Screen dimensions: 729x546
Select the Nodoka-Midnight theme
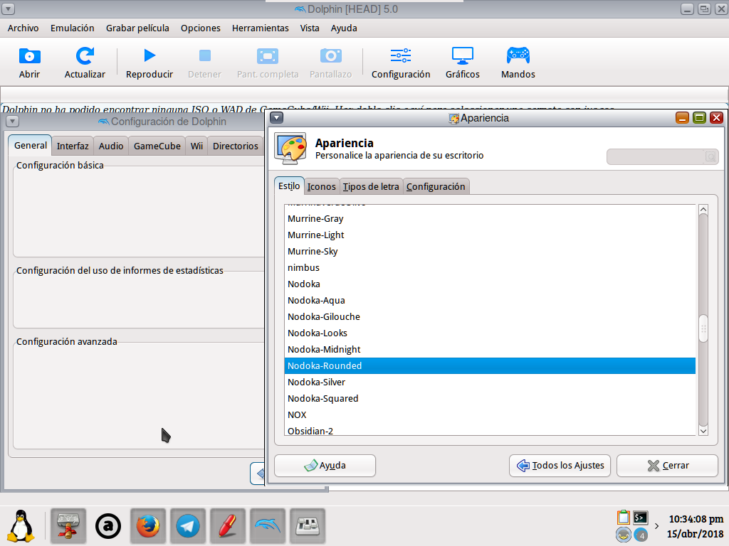tap(490, 349)
